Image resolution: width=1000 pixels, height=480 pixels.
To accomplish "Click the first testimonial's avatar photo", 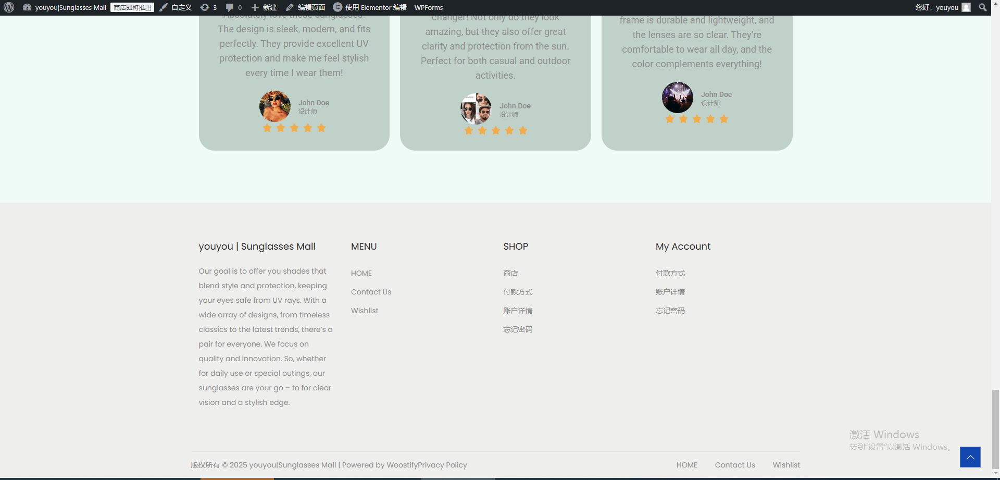I will 274,106.
